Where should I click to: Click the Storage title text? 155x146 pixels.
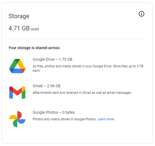tap(19, 16)
